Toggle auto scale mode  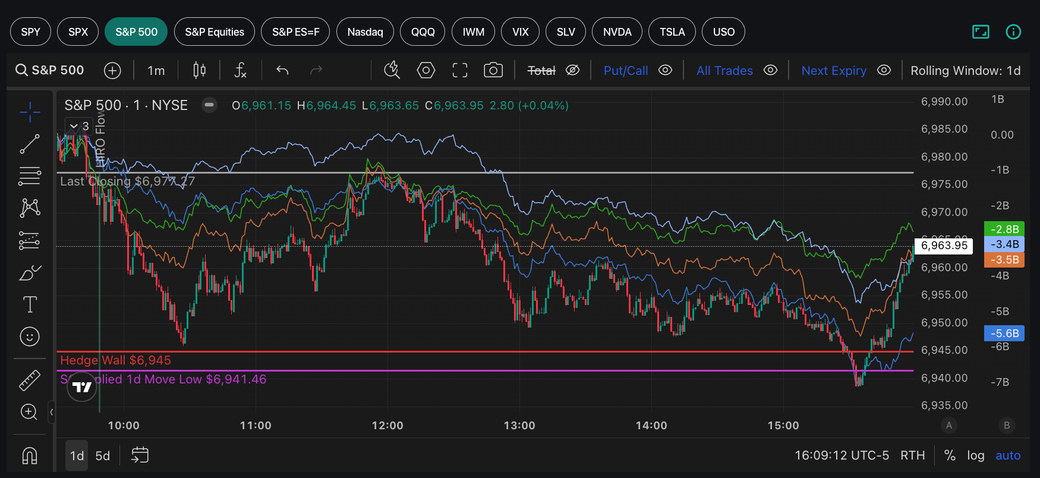coord(1008,455)
